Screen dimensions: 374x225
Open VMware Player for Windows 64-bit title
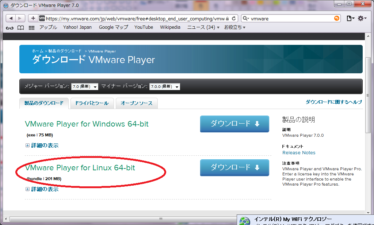point(87,124)
